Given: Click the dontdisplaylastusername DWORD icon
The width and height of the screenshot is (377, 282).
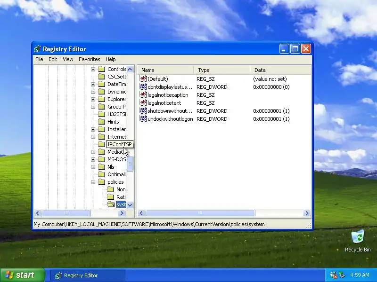Looking at the screenshot, I should click(x=143, y=87).
